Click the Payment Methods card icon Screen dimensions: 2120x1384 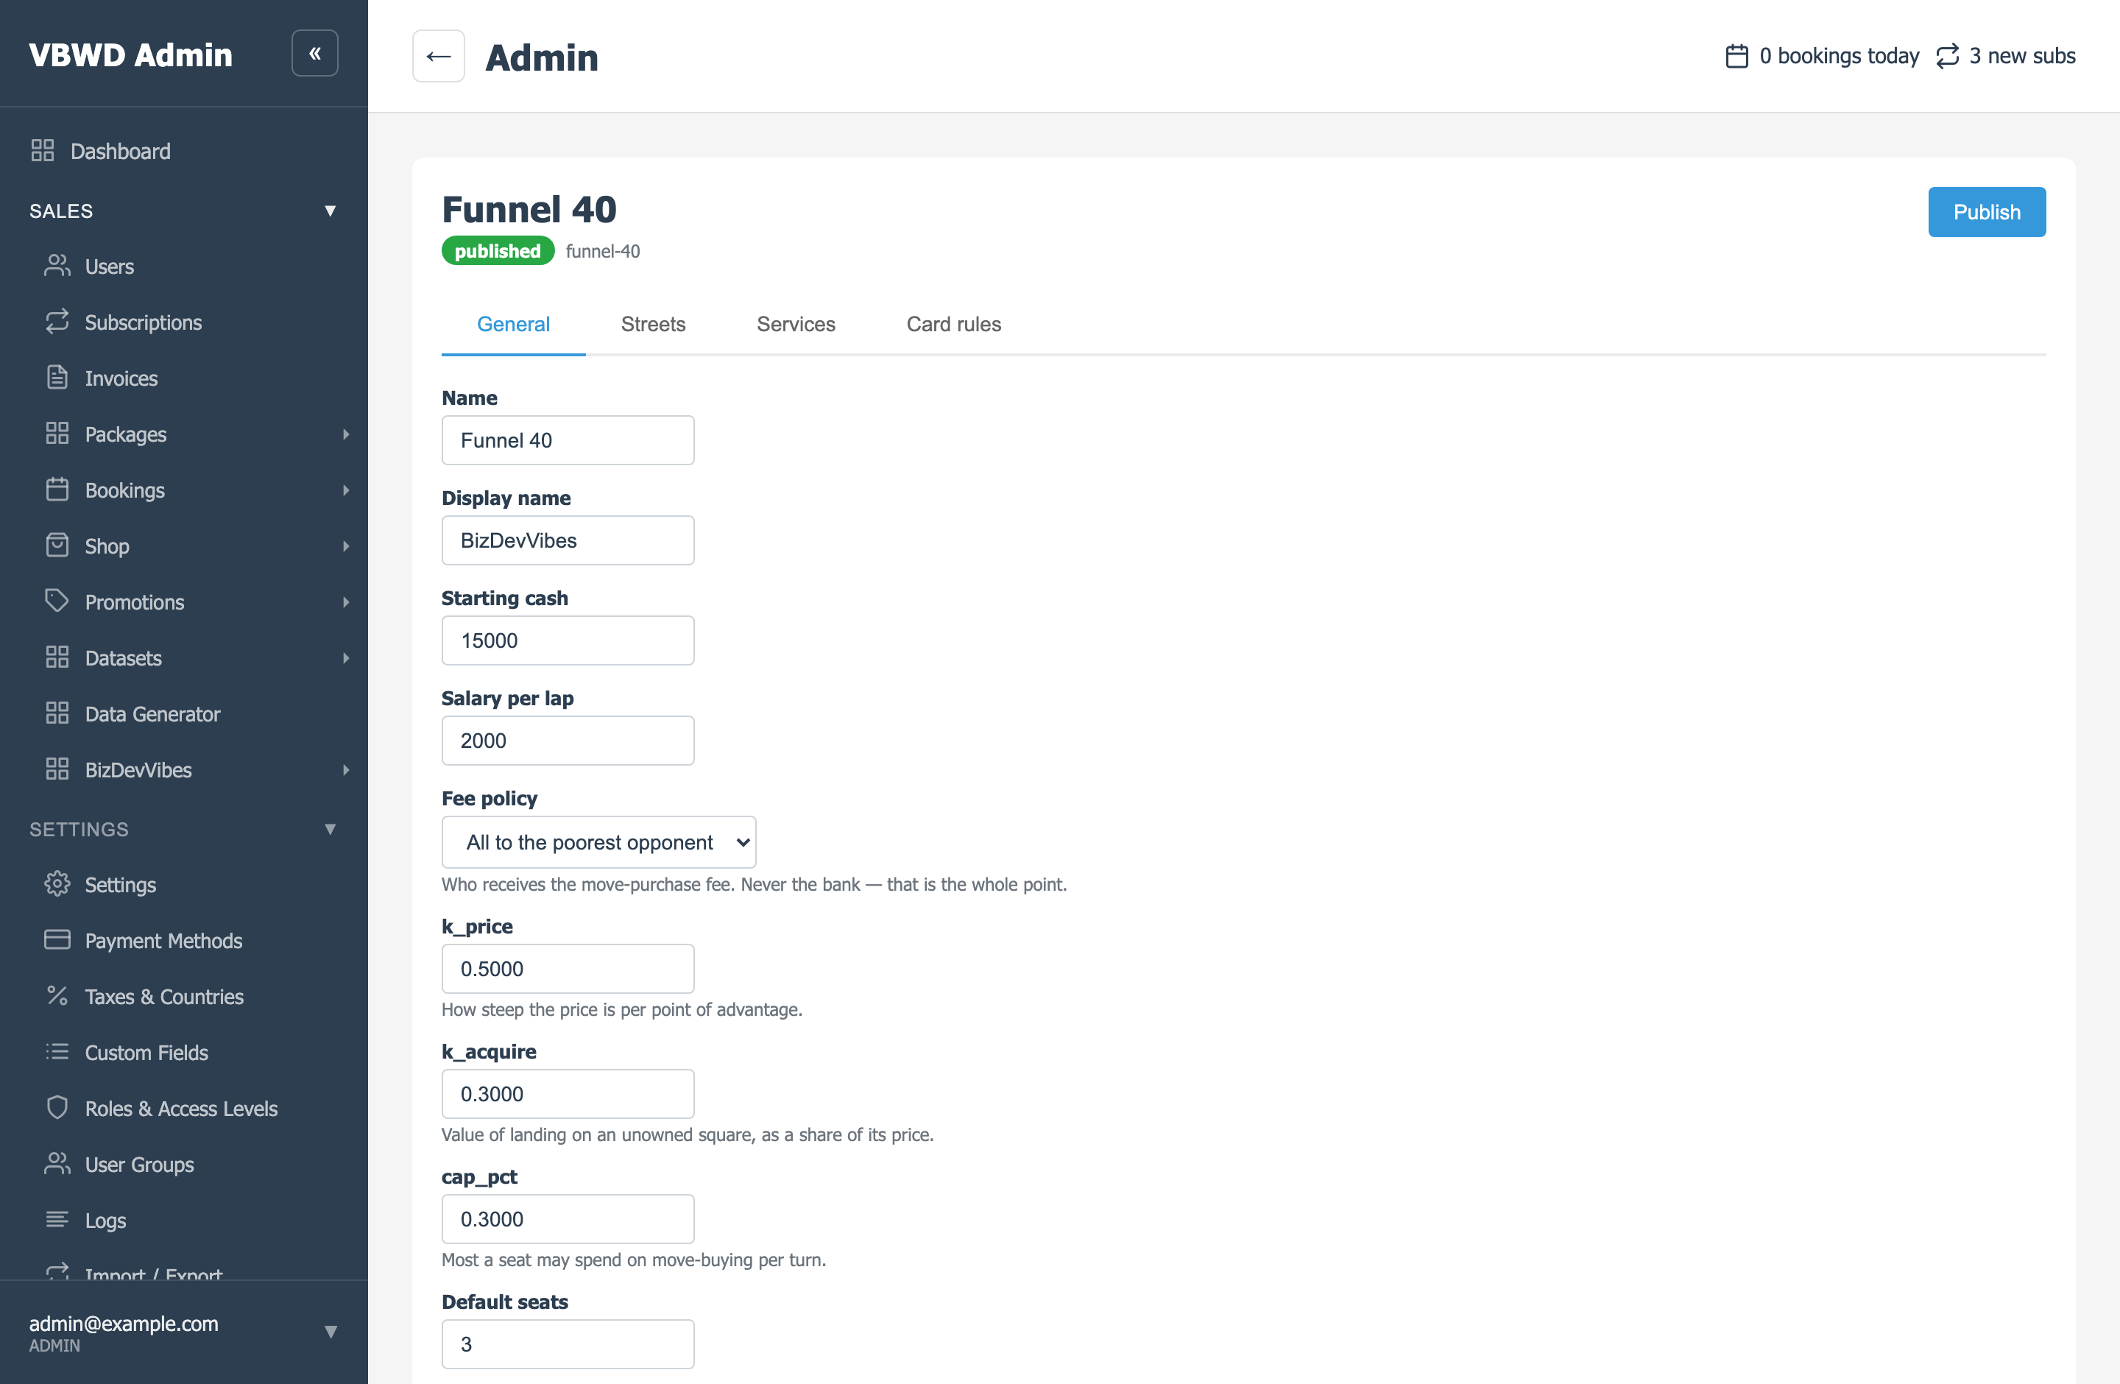coord(57,941)
